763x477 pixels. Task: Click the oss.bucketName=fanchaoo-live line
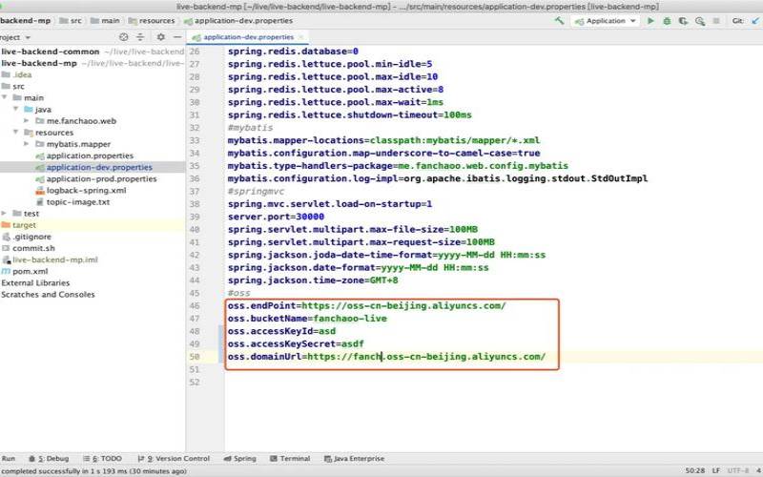coord(307,319)
